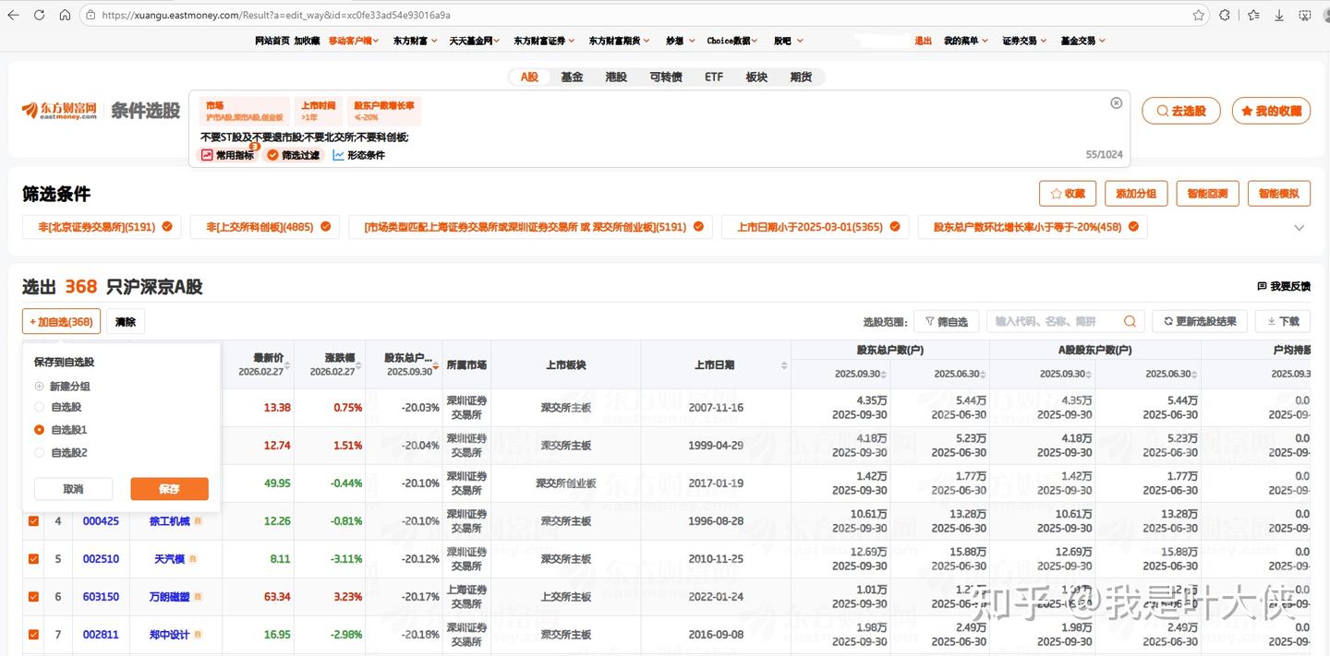Click 添加分组 button
Image resolution: width=1330 pixels, height=656 pixels.
pos(1136,193)
